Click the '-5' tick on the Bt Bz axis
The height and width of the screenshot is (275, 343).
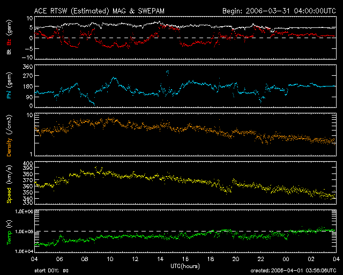[x=28, y=48]
